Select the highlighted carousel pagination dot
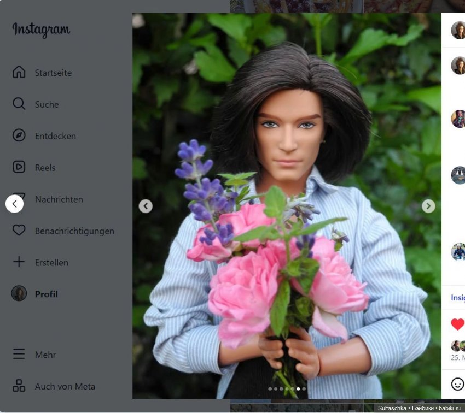Screen dimensions: 465x413 [299, 390]
